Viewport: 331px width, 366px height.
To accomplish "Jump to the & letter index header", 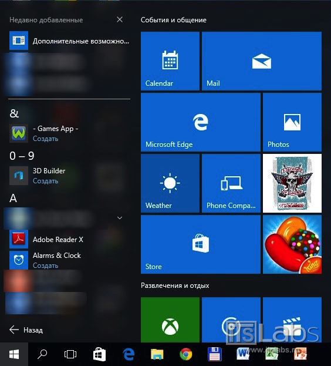I will tap(14, 113).
